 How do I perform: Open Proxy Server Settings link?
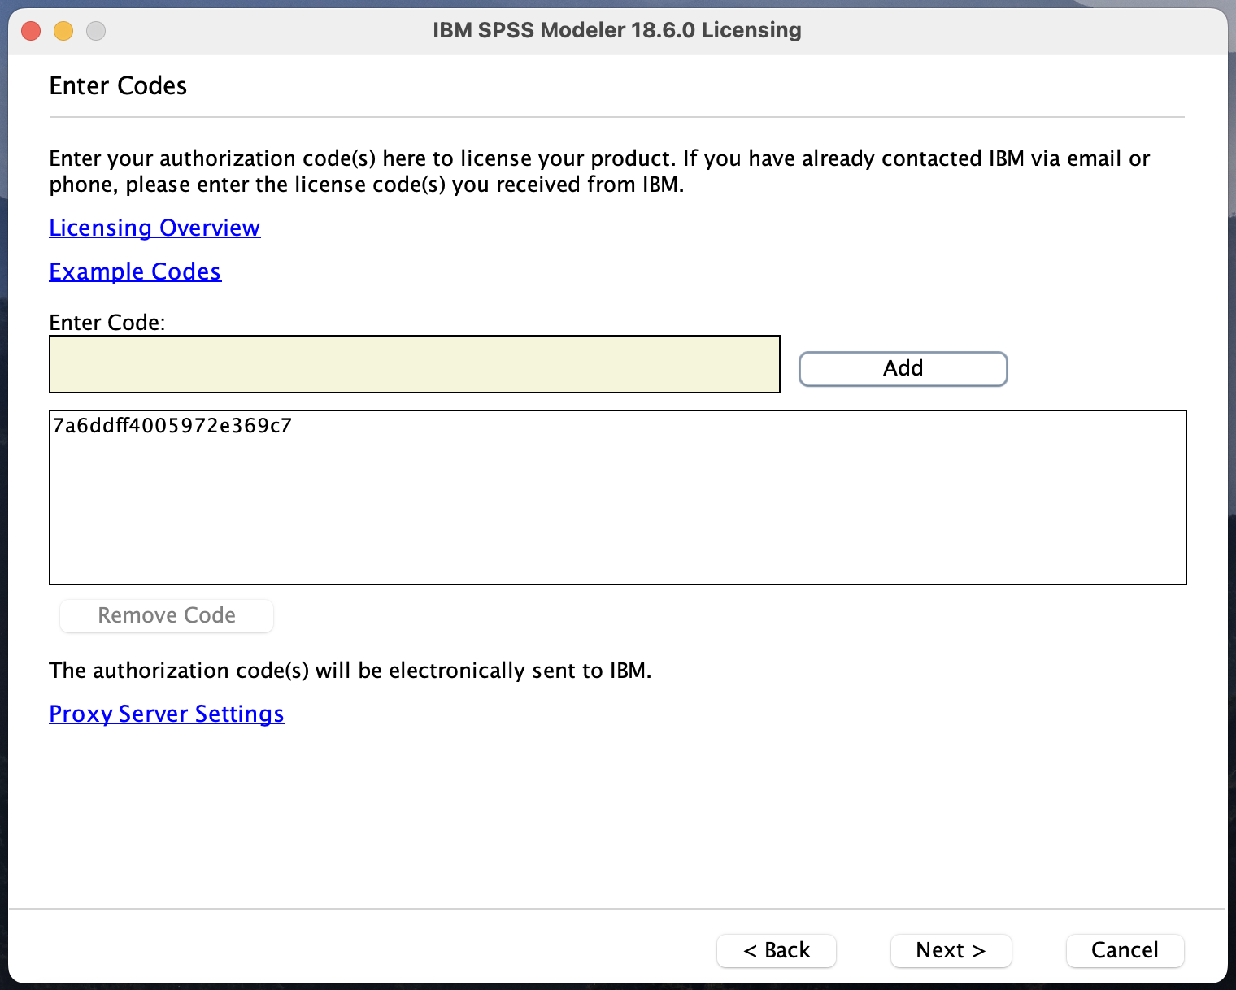click(167, 714)
